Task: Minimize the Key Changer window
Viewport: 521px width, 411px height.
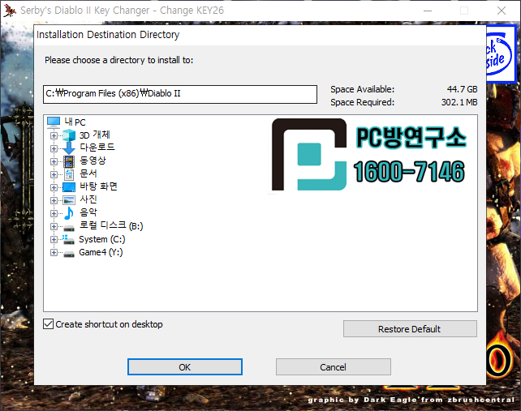Action: (x=428, y=11)
